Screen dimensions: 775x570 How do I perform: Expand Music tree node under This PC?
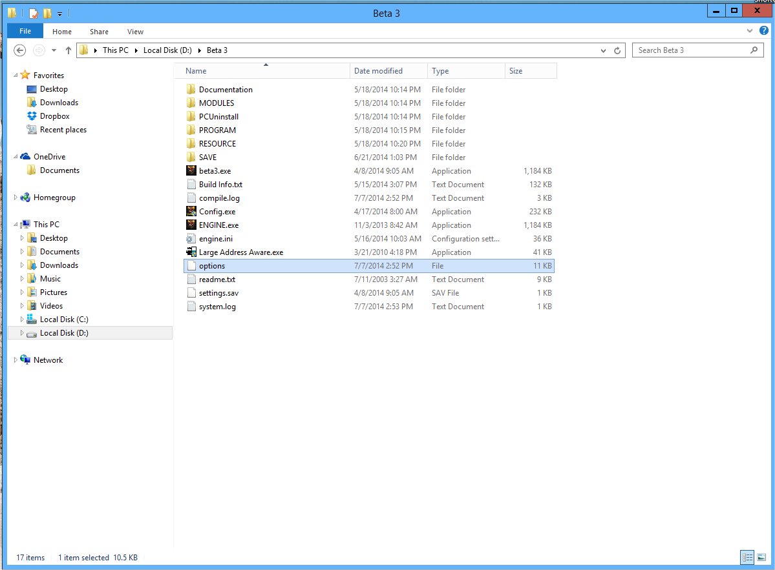click(22, 278)
